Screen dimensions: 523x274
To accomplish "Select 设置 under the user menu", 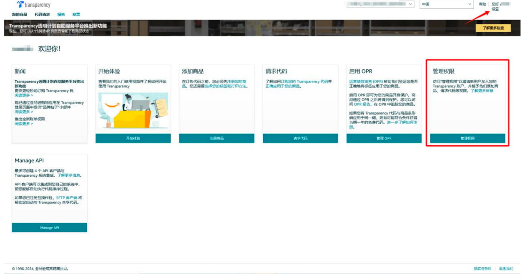I will coord(495,9).
